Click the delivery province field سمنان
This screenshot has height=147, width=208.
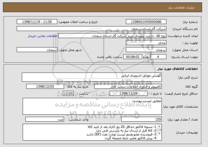click(x=146, y=50)
